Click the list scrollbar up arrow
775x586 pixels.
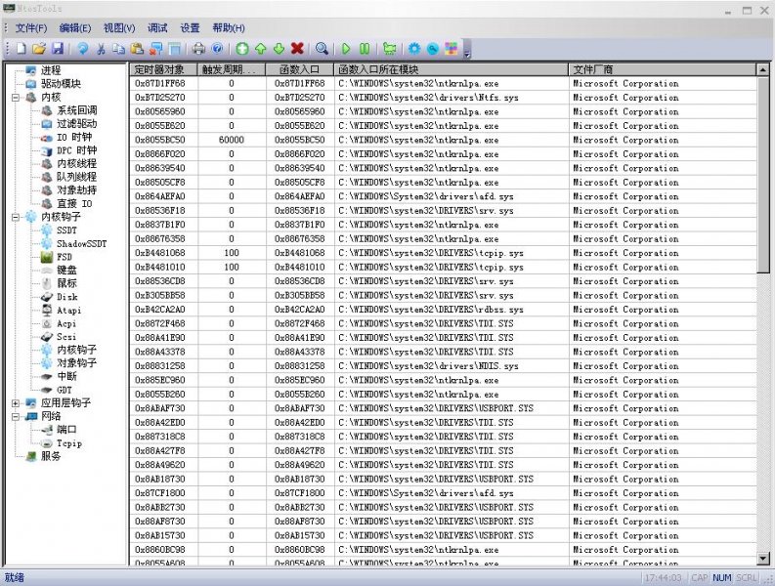click(762, 70)
